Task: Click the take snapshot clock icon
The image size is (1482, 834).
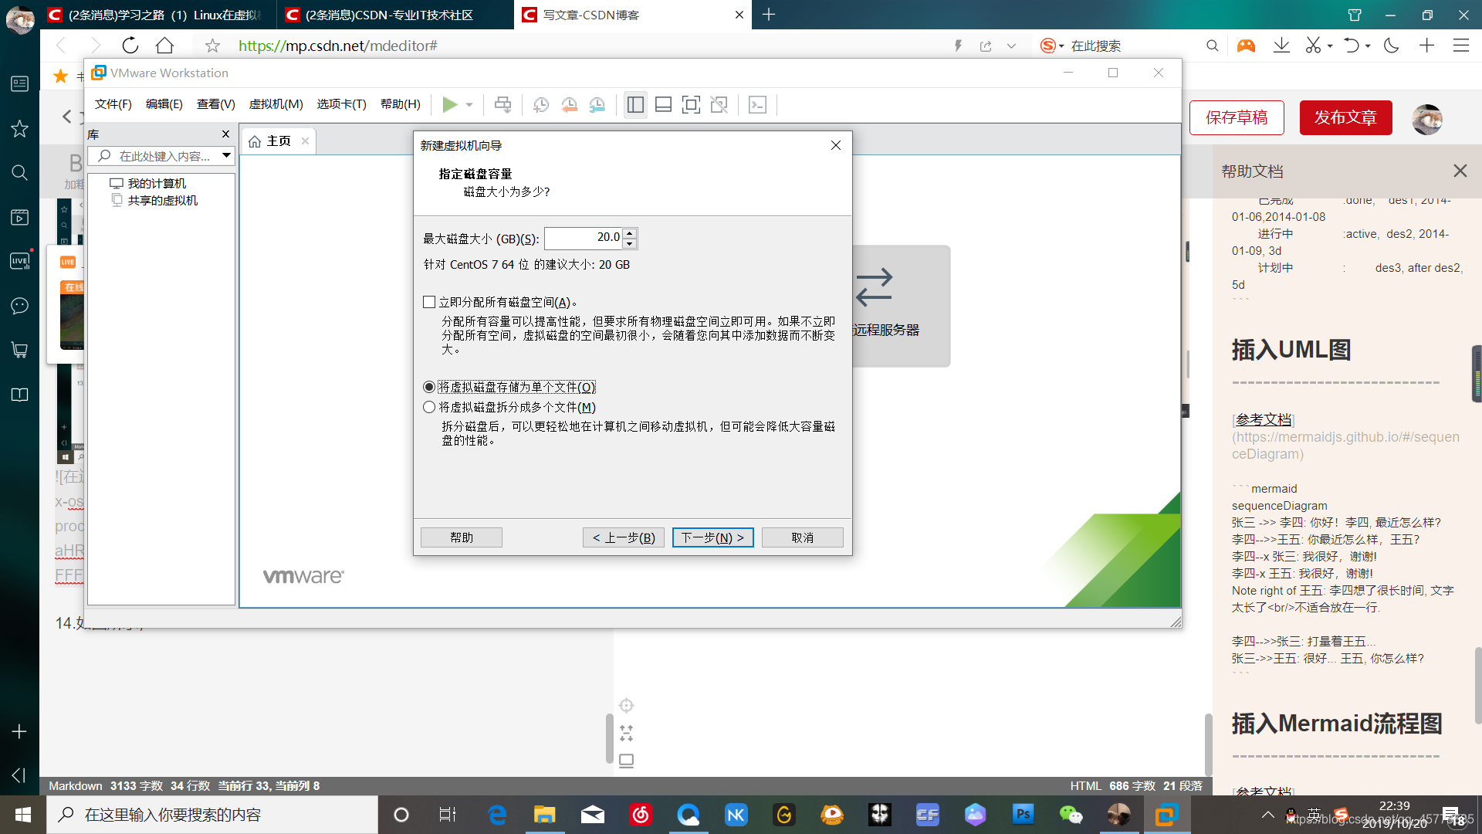Action: tap(541, 104)
